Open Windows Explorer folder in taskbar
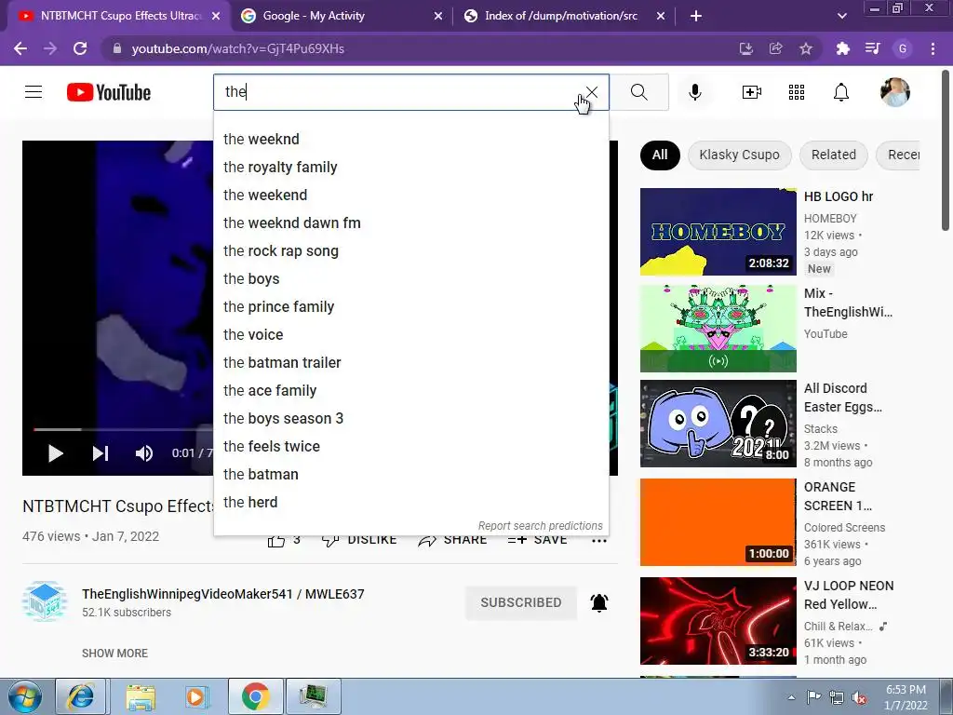Screen dimensions: 953x715 [141, 696]
